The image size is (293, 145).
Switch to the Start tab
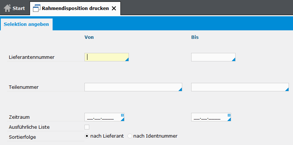click(x=14, y=9)
